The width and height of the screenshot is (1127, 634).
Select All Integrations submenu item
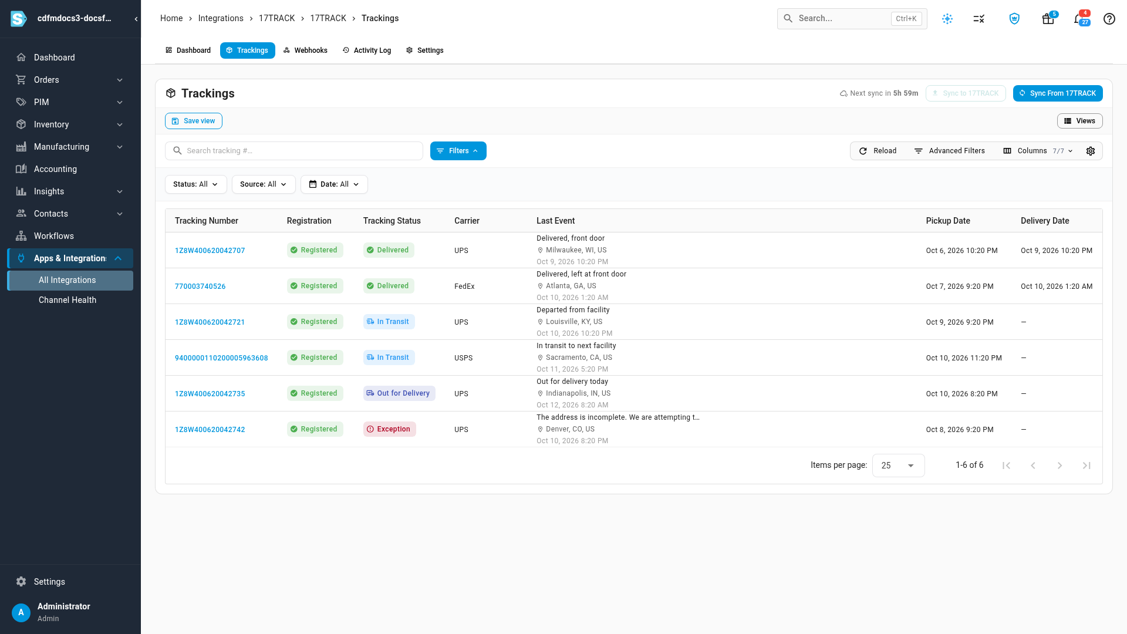click(70, 281)
